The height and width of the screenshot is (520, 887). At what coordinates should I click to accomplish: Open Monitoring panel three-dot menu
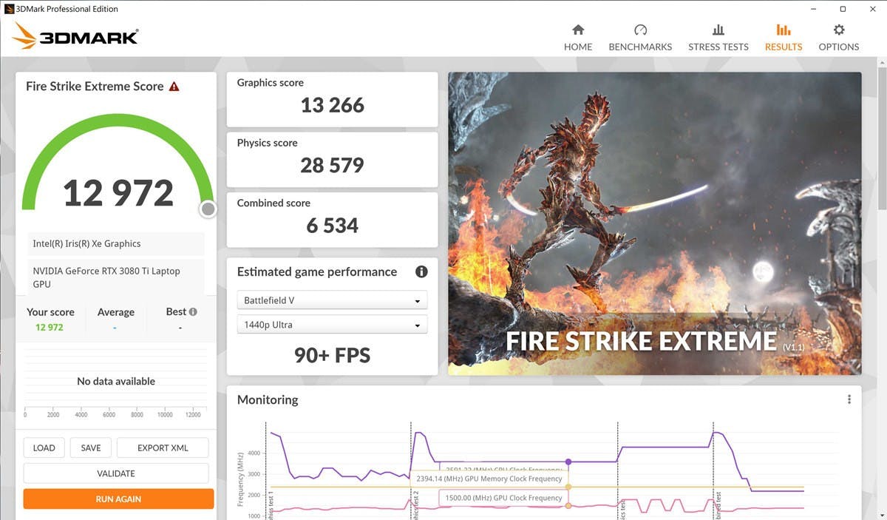click(849, 399)
